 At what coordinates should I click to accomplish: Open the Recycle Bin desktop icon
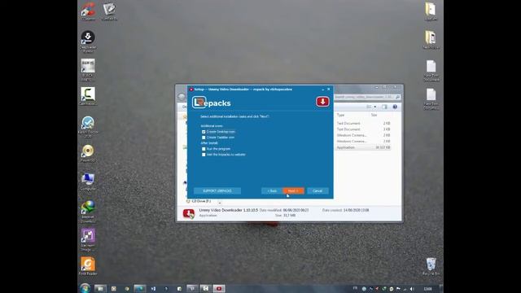[x=431, y=266]
